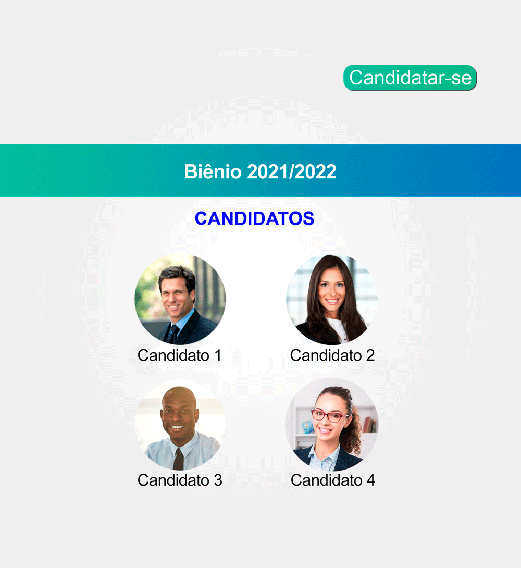Image resolution: width=521 pixels, height=568 pixels.
Task: Open Candidato 1's profile photo
Action: point(180,299)
